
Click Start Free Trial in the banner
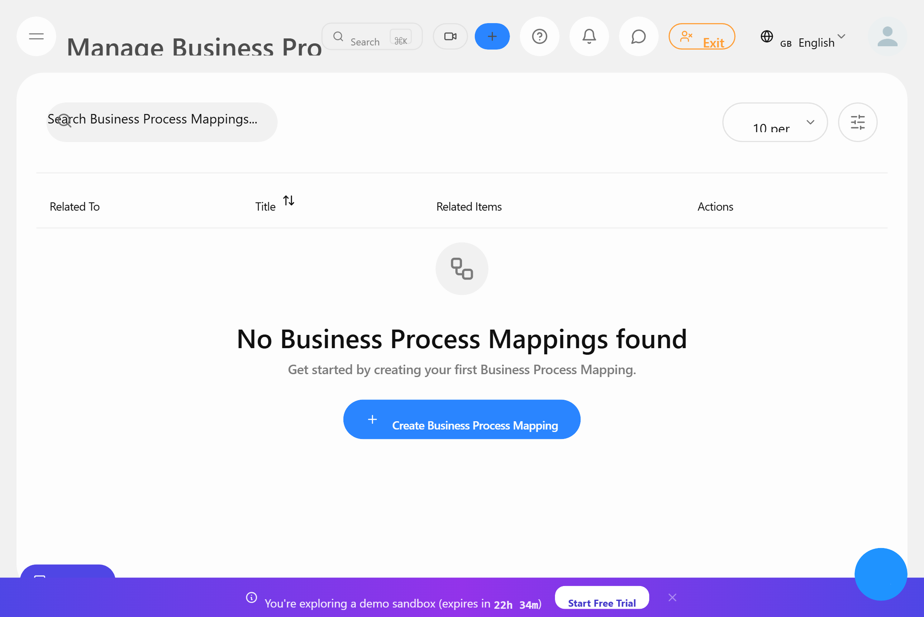pyautogui.click(x=602, y=598)
